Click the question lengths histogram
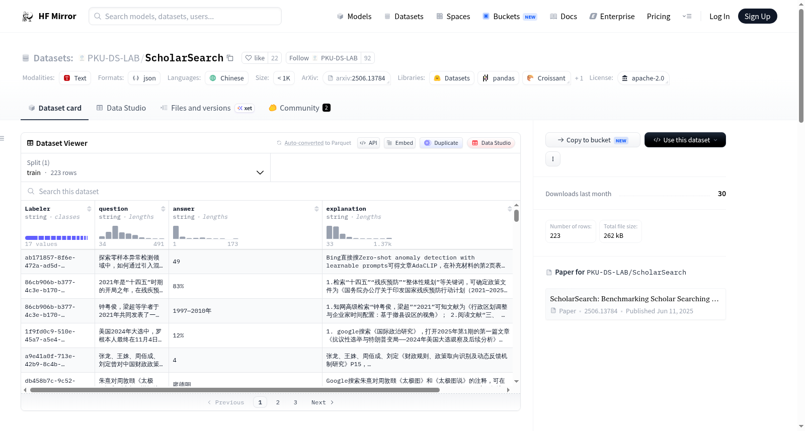The width and height of the screenshot is (805, 431). tap(131, 232)
